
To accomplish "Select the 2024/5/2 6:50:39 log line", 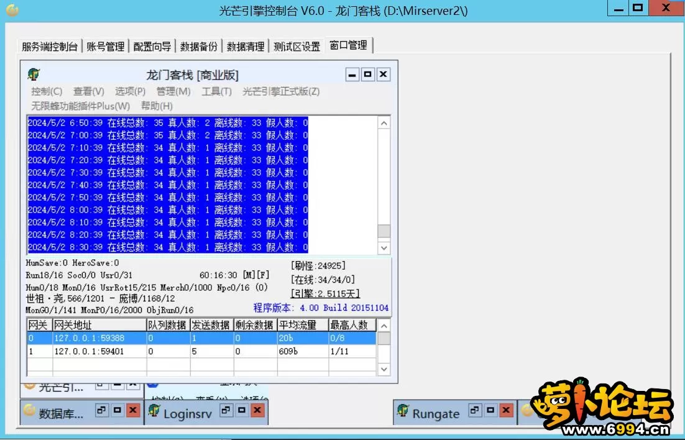I will click(x=168, y=123).
